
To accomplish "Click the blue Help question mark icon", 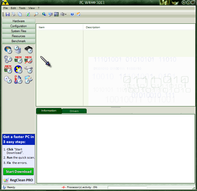I will tap(72, 14).
